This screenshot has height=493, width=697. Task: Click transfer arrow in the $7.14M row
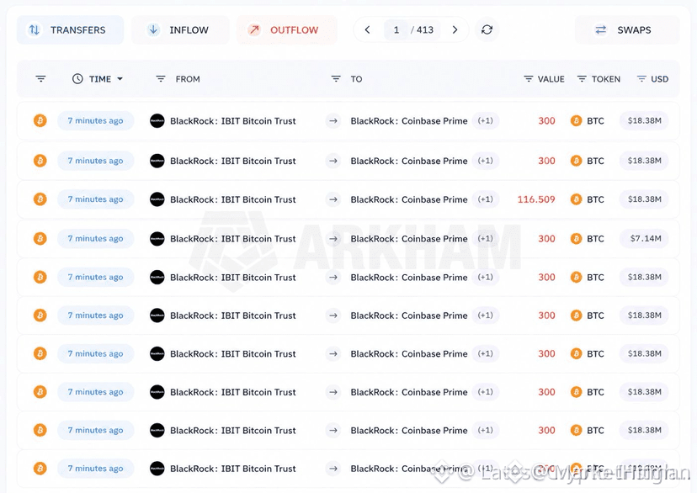(333, 238)
